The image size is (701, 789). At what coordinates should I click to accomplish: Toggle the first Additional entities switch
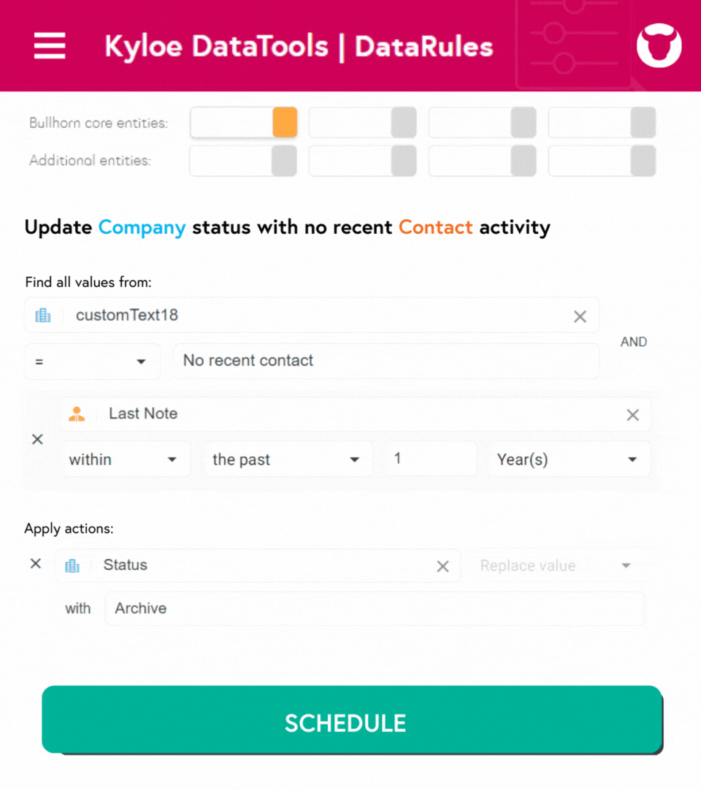click(243, 161)
